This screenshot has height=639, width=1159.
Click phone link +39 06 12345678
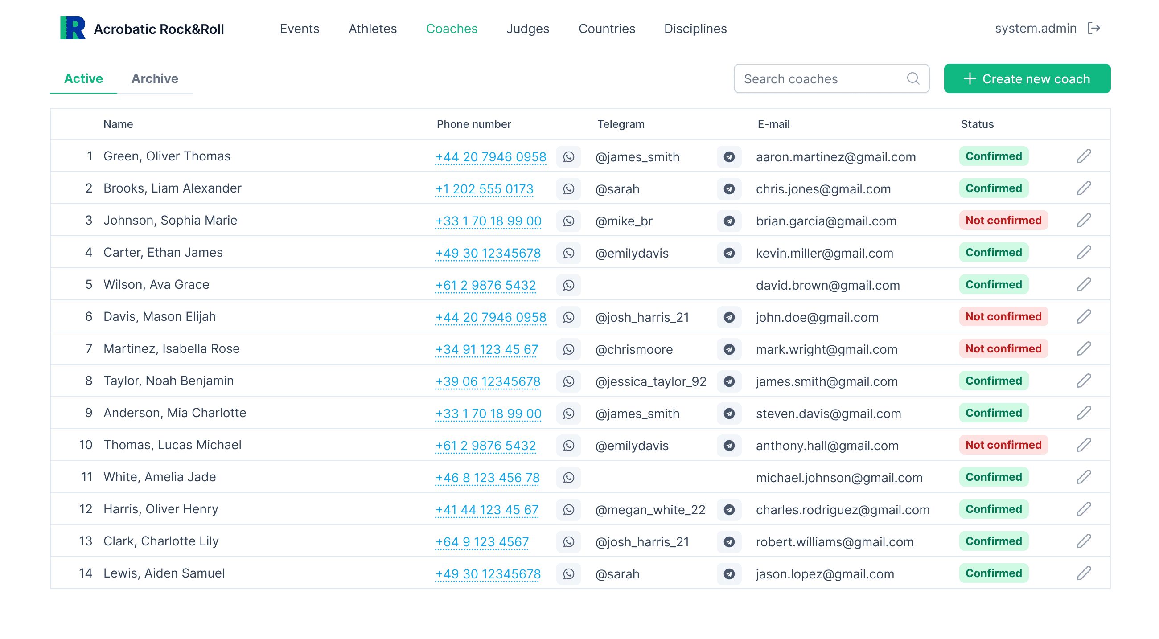click(488, 381)
